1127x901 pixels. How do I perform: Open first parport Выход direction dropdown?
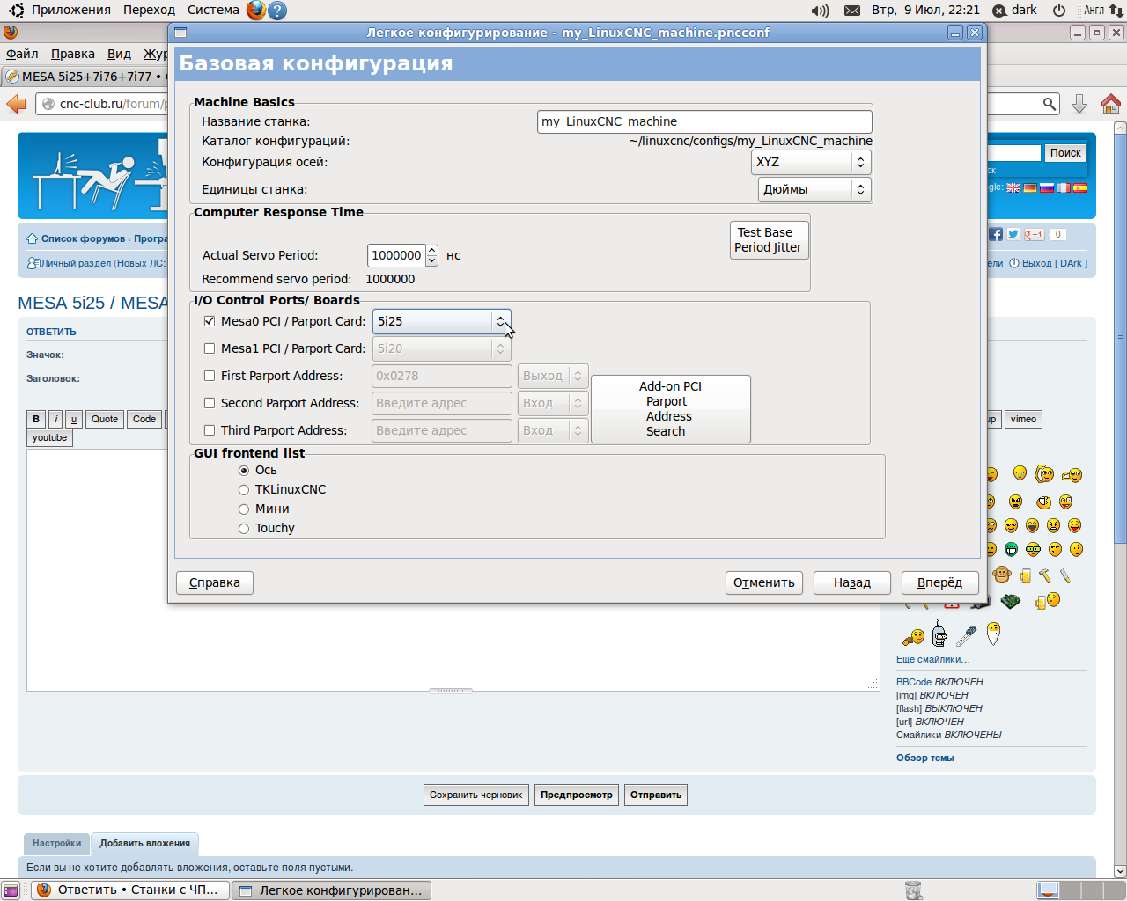(x=553, y=376)
